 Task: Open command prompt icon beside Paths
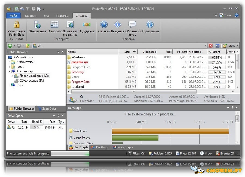tap(217, 46)
